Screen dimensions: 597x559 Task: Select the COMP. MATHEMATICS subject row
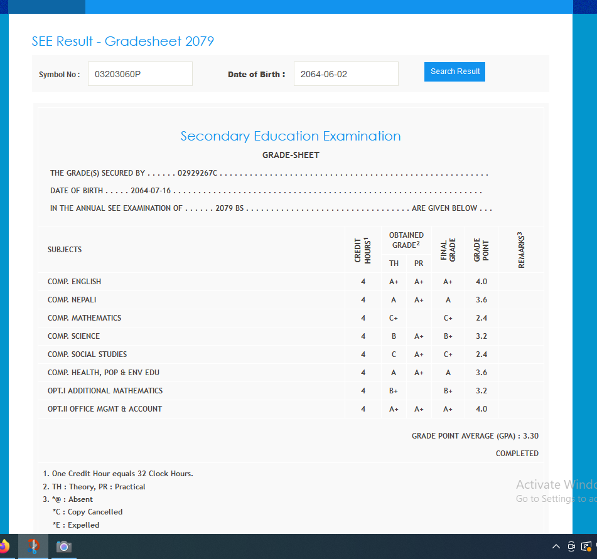(84, 318)
